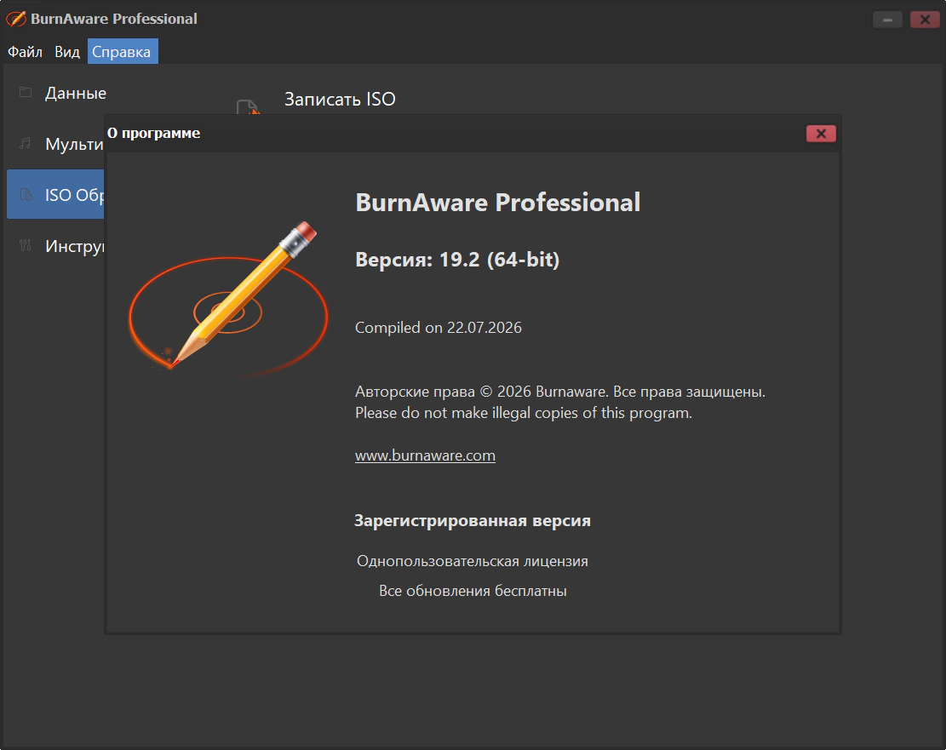Click the Однопользовательская лицензия text
The width and height of the screenshot is (946, 750).
[473, 561]
